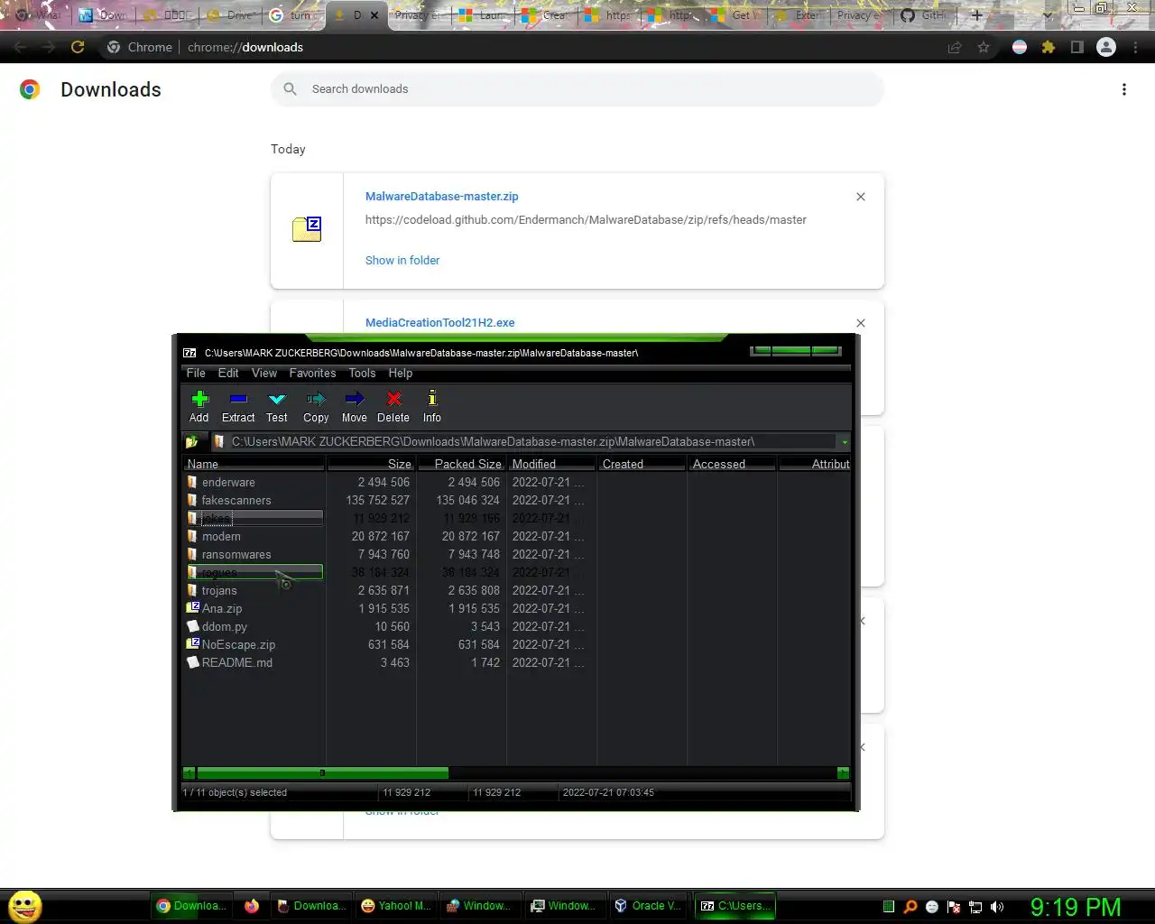
Task: Open the Tools menu in 7-Zip
Action: click(x=362, y=373)
